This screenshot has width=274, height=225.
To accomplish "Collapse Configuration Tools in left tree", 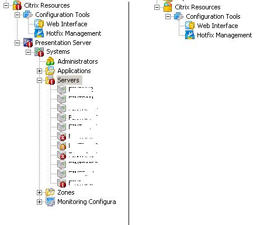I will click(18, 15).
